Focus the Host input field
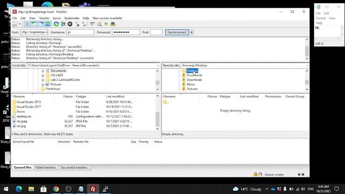345x194 pixels. [34, 32]
